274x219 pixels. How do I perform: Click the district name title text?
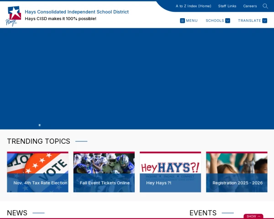tap(76, 12)
